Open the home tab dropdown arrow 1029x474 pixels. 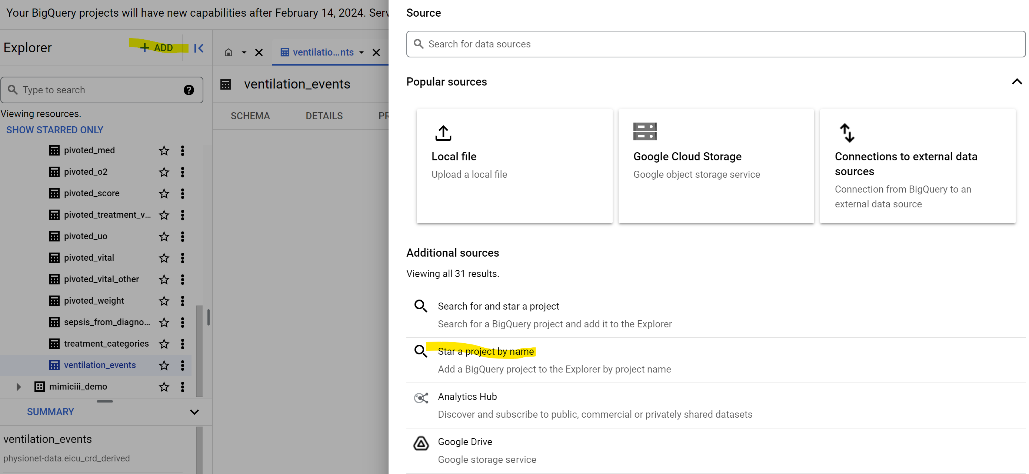pyautogui.click(x=244, y=52)
